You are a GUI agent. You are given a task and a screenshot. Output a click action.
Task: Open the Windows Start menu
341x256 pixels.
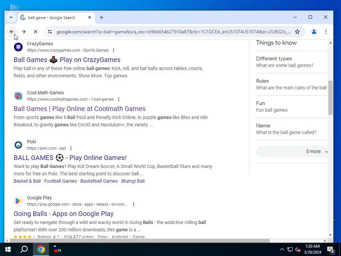[8, 249]
